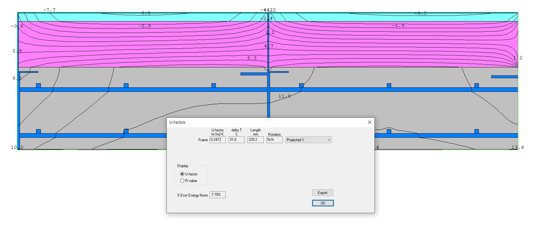Select the R-value display radio button
The image size is (546, 226).
[x=182, y=181]
